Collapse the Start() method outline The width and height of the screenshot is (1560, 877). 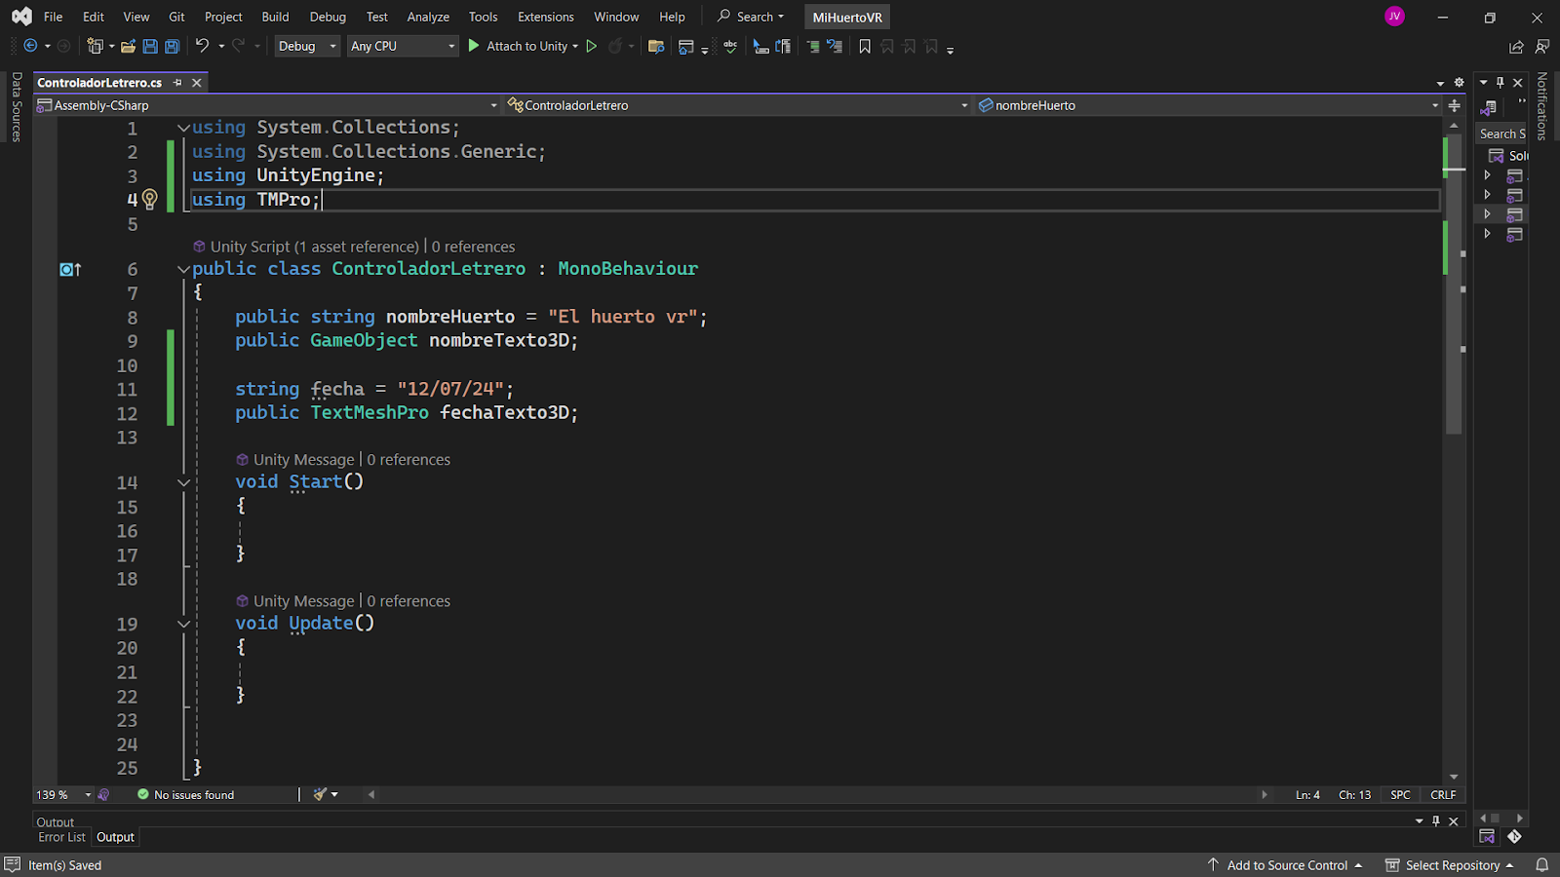(183, 482)
